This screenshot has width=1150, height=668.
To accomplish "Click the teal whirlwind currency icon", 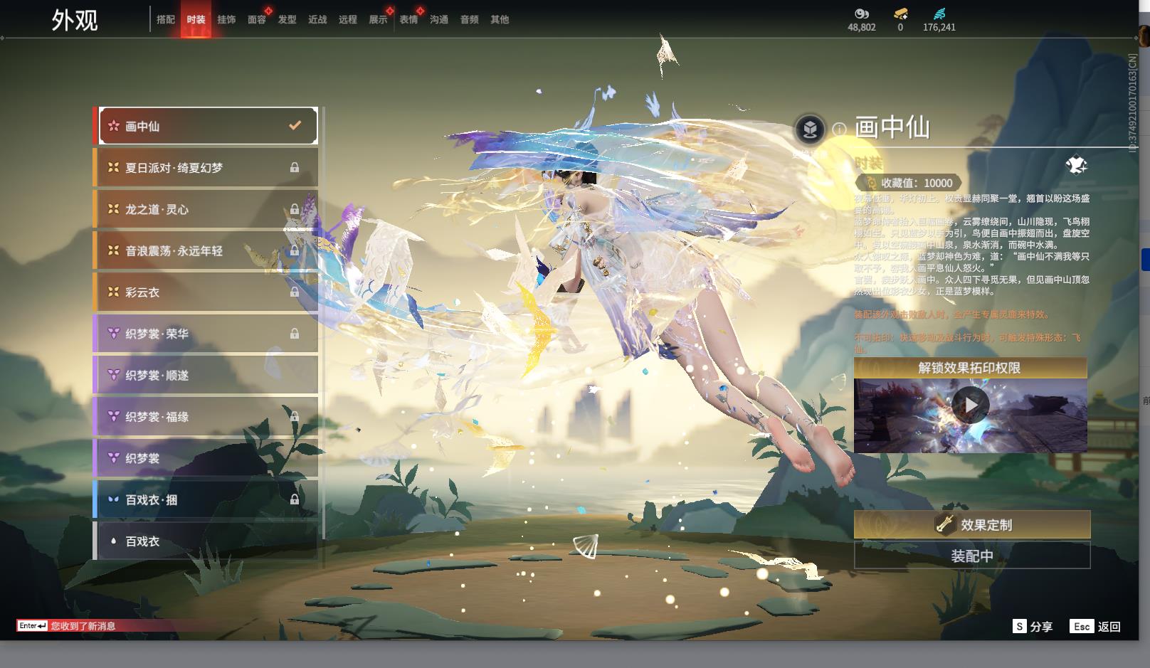I will coord(939,14).
